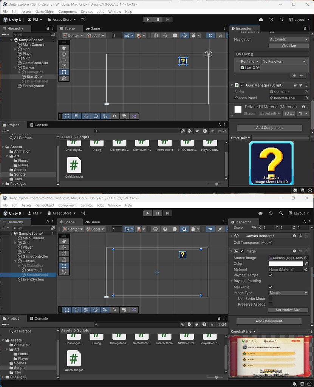Switch to the Game tab
Viewport: 314px width, 387px height.
click(x=93, y=28)
